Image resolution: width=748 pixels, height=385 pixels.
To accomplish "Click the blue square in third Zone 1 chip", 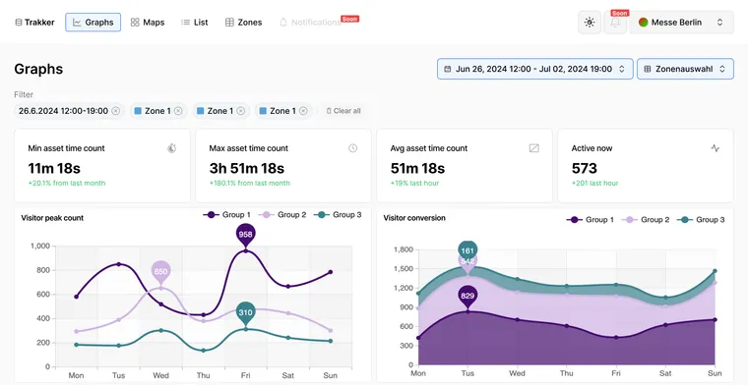I will (263, 111).
